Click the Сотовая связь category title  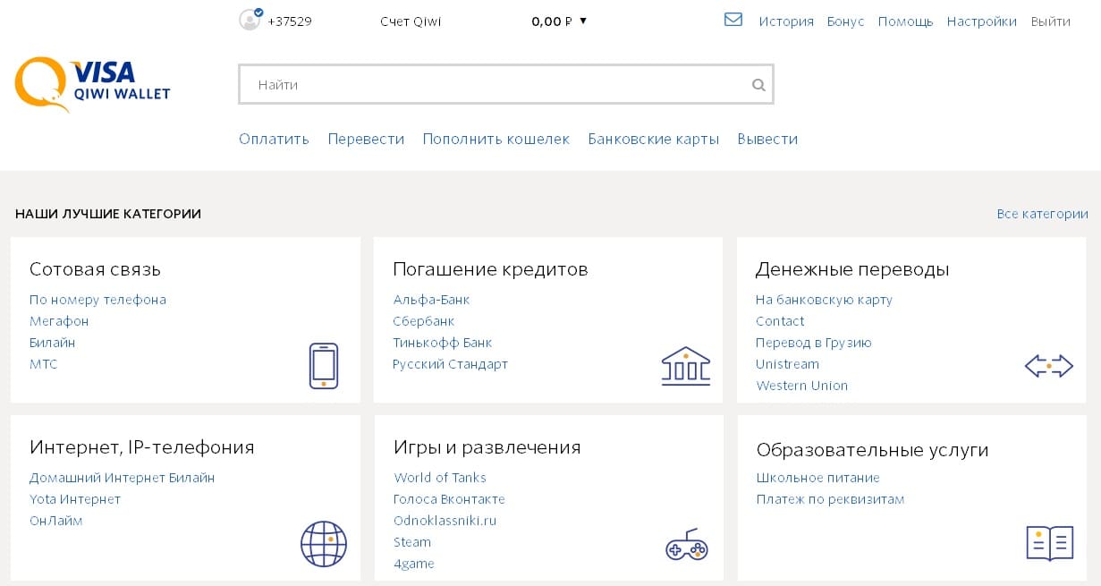pyautogui.click(x=95, y=269)
